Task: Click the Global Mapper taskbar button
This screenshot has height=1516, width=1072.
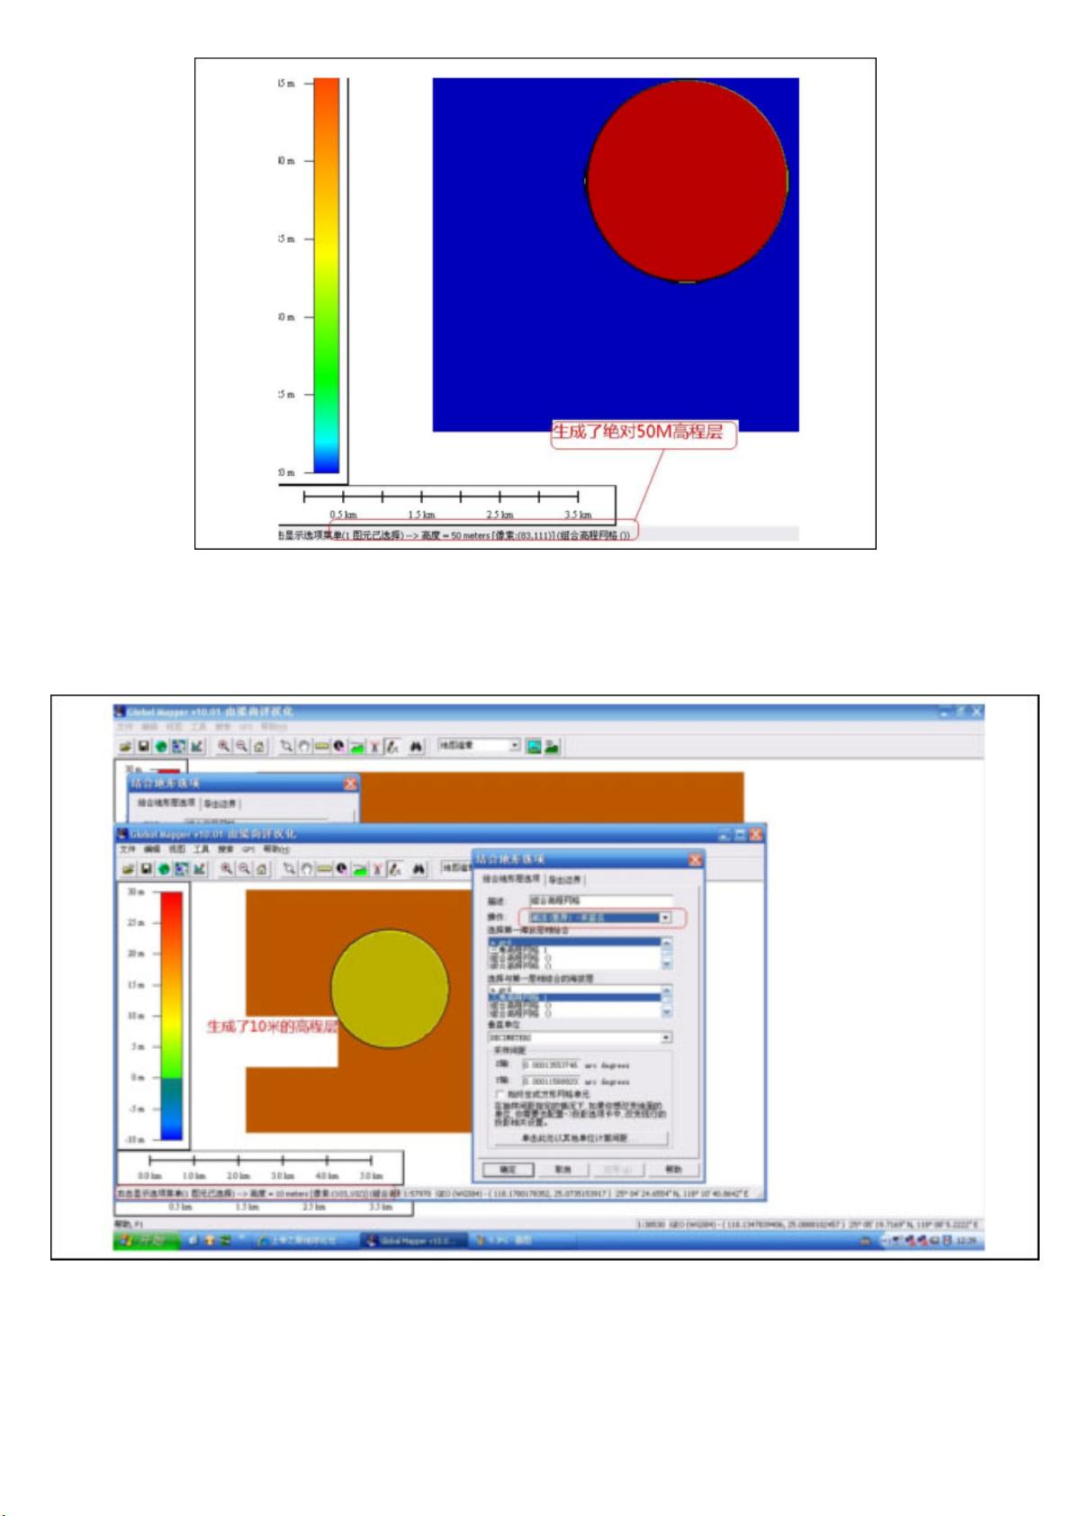Action: pyautogui.click(x=414, y=1242)
